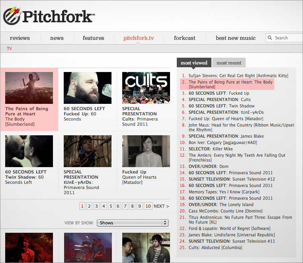Open the Queen of Hearts video thumbnail
The height and width of the screenshot is (263, 303).
[146, 151]
